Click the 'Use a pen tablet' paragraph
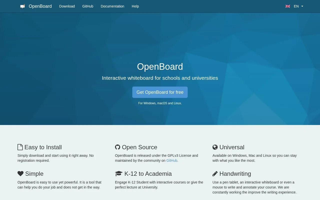Image resolution: width=320 pixels, height=200 pixels. tap(254, 187)
